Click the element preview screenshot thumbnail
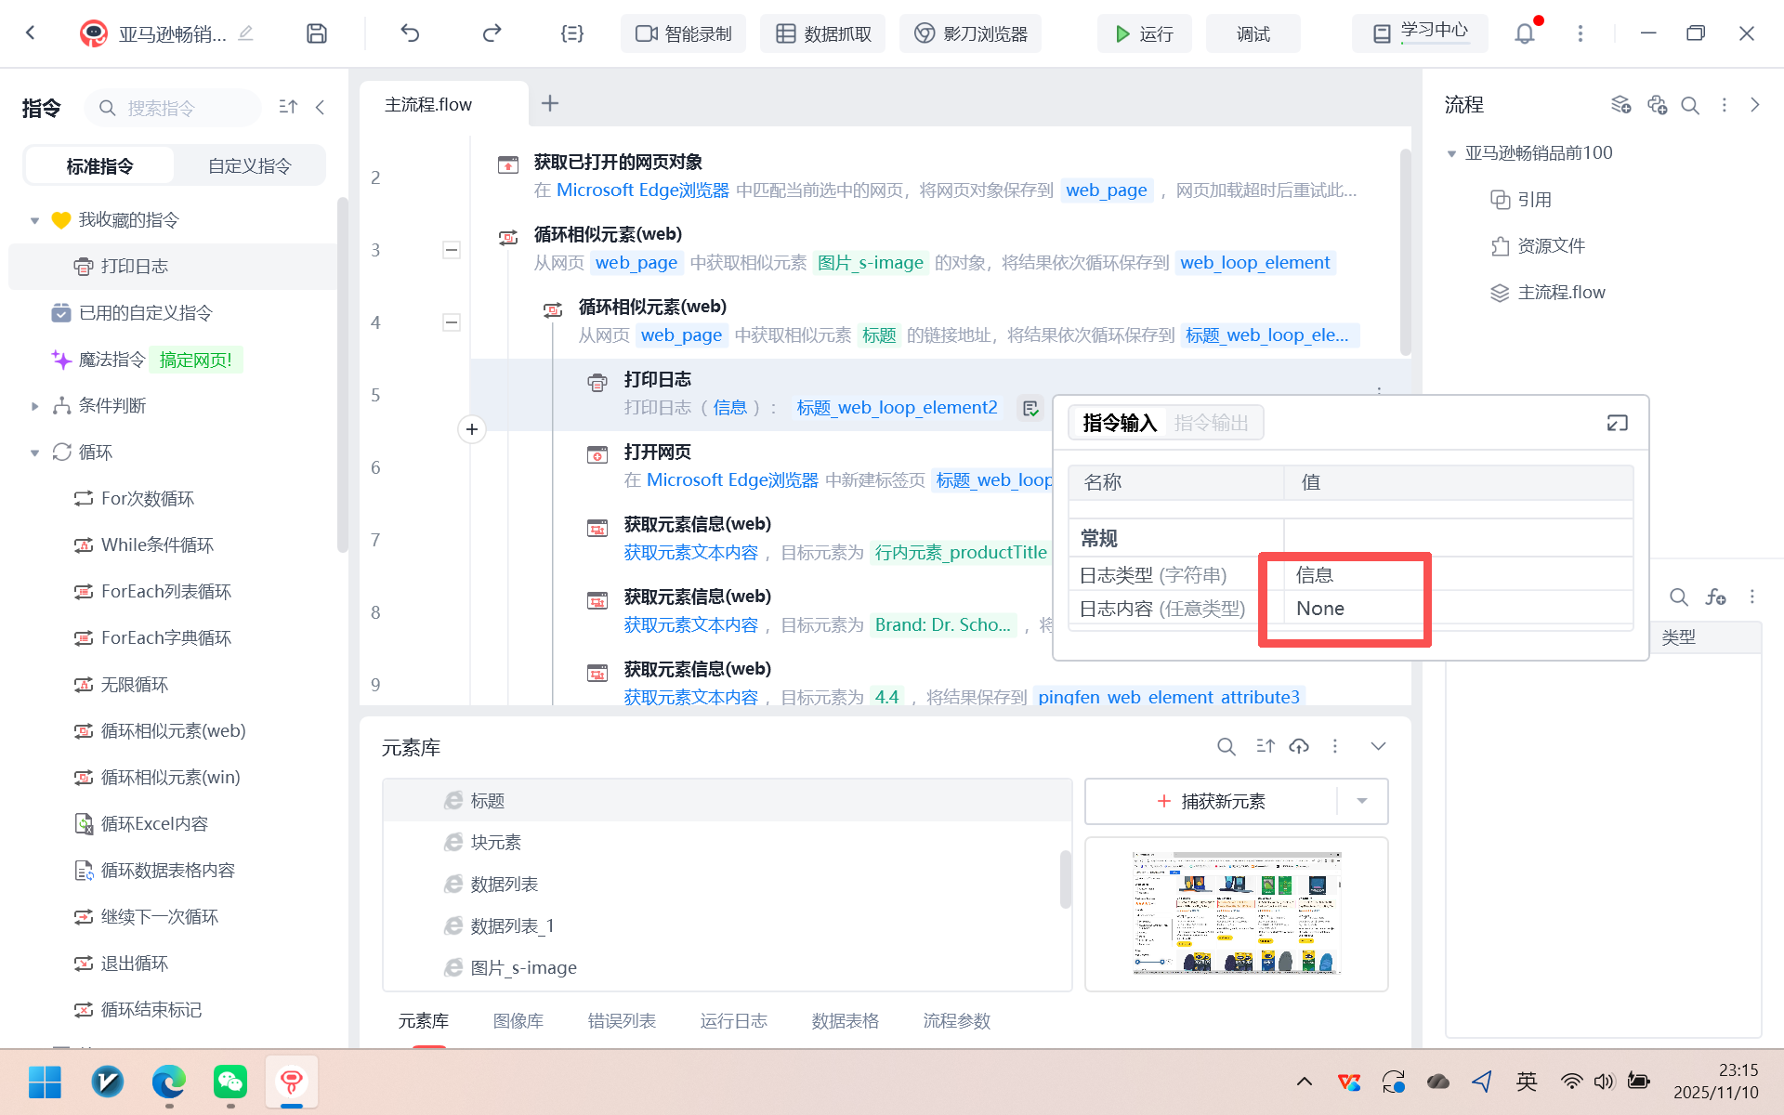Image resolution: width=1784 pixels, height=1115 pixels. pos(1237,912)
